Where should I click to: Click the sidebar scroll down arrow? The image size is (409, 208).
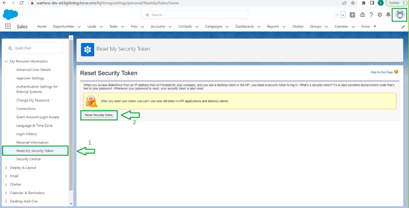pos(71,204)
